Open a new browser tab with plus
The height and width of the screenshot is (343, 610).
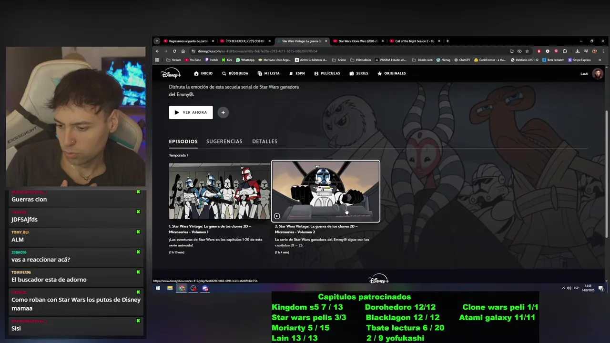click(447, 41)
